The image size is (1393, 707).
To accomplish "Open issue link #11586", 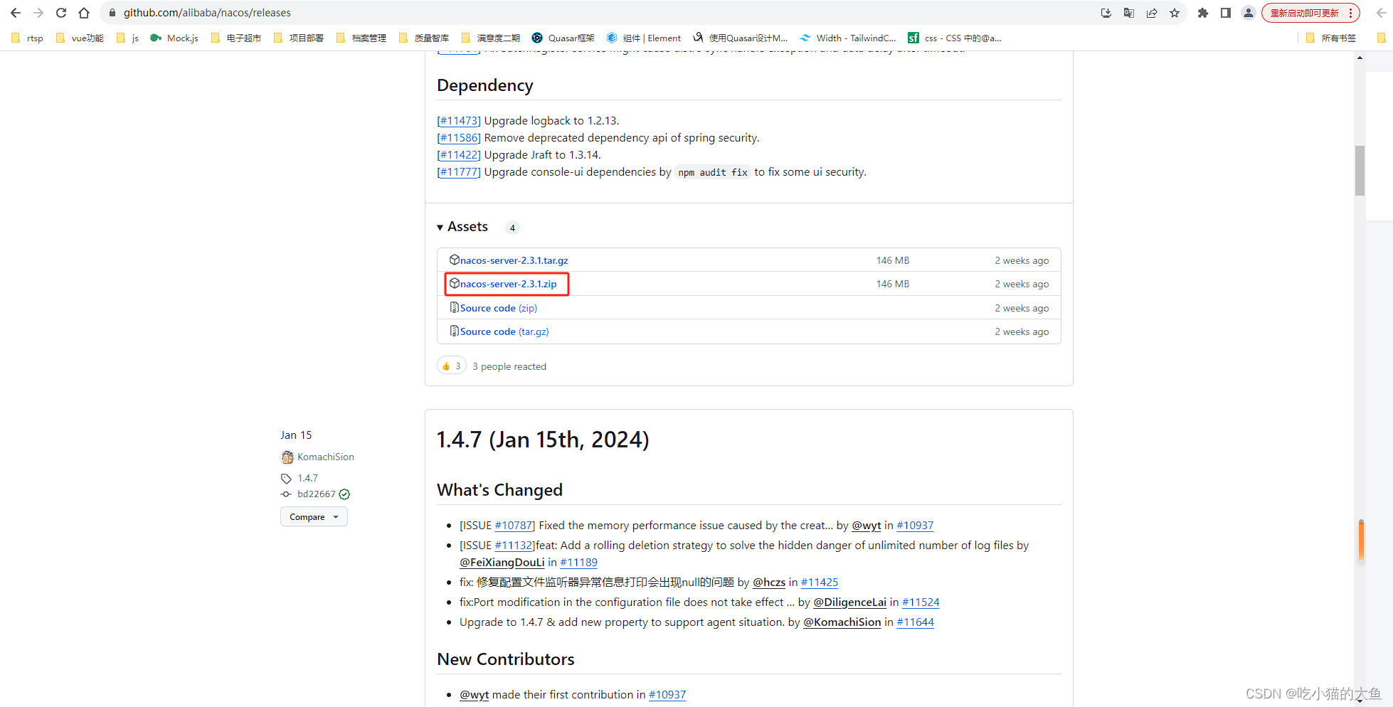I will pos(459,138).
